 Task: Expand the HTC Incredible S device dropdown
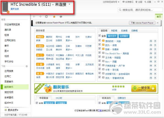[69, 4]
